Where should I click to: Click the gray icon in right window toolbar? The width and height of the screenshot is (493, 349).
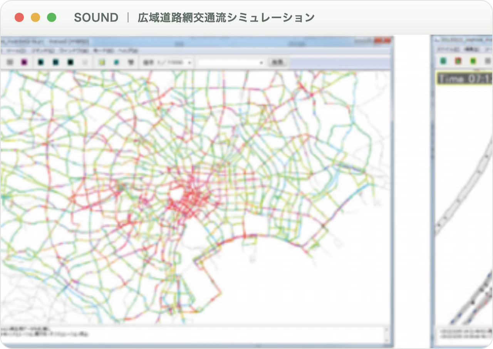[x=488, y=61]
